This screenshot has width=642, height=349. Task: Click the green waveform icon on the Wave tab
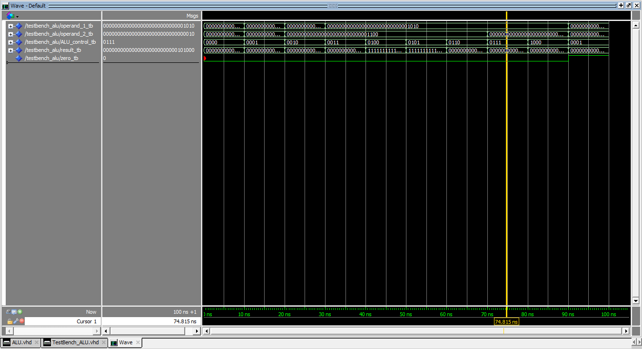tap(114, 342)
